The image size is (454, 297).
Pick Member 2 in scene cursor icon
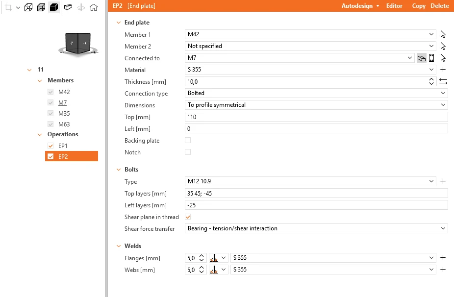click(x=443, y=46)
